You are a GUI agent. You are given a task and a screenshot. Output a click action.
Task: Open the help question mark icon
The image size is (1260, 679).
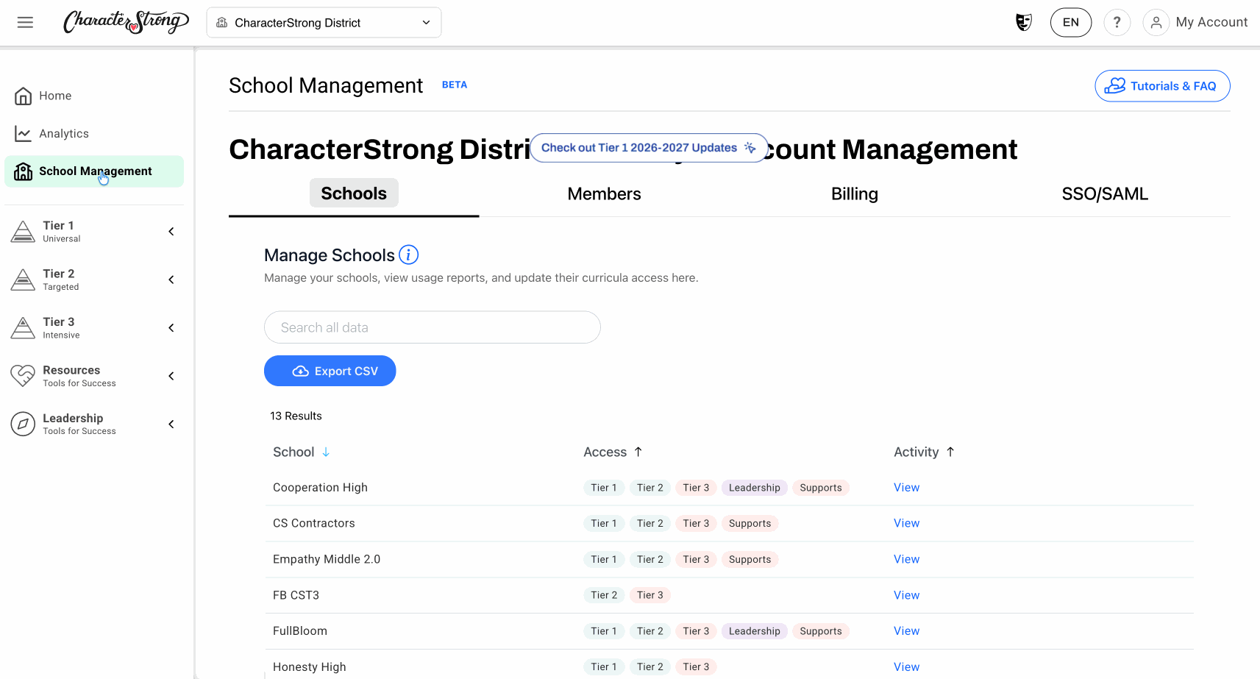point(1117,22)
